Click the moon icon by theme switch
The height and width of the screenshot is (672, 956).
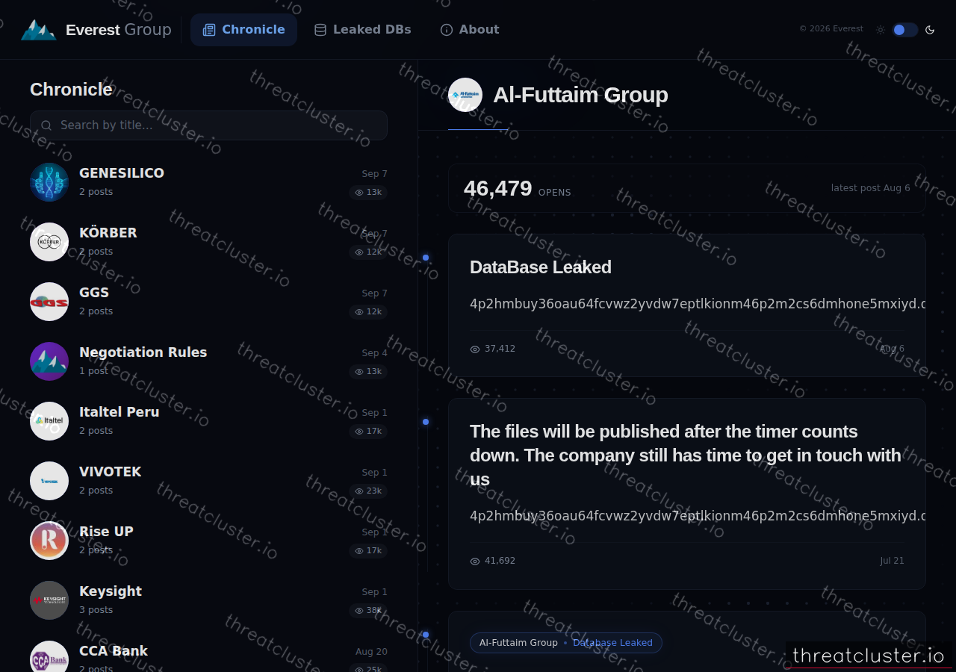pyautogui.click(x=930, y=30)
